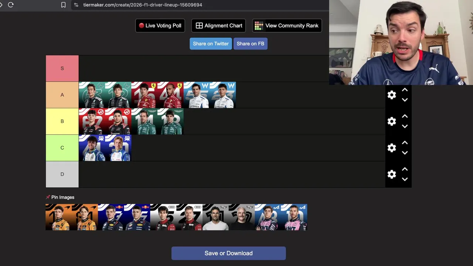Click the yellow B tier label
473x266 pixels.
[62, 122]
